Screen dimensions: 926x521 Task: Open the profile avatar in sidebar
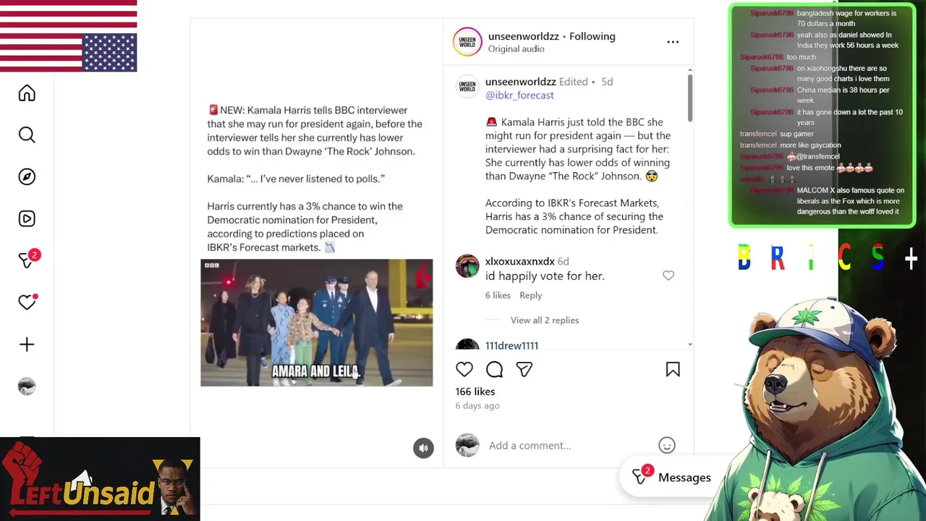point(27,386)
